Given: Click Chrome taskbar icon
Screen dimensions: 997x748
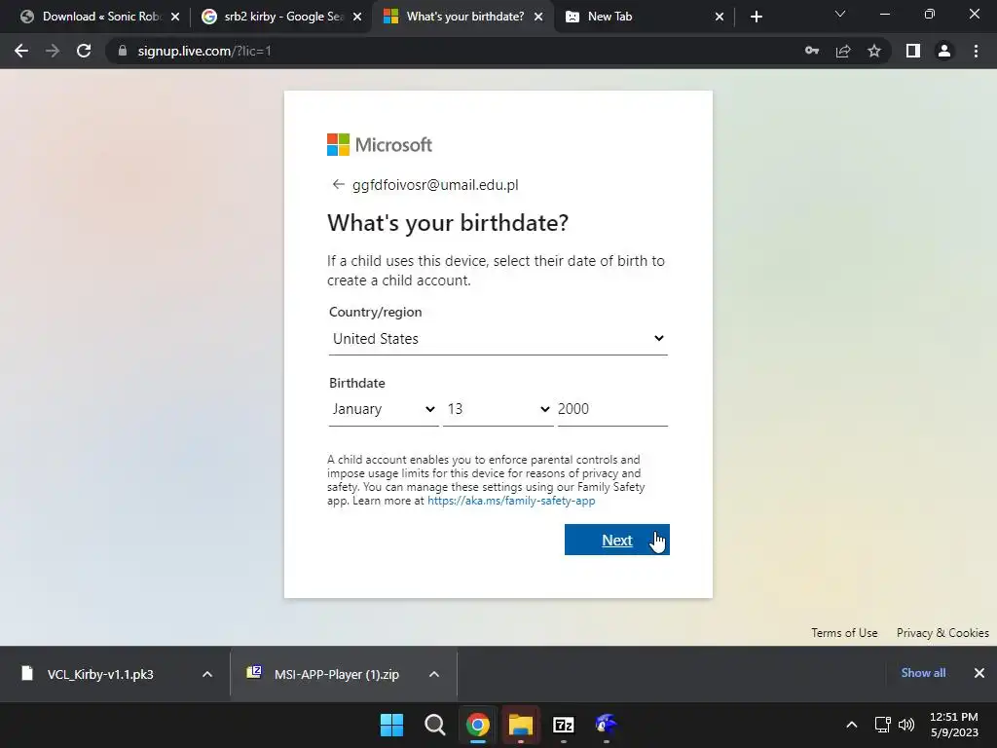Looking at the screenshot, I should coord(477,725).
